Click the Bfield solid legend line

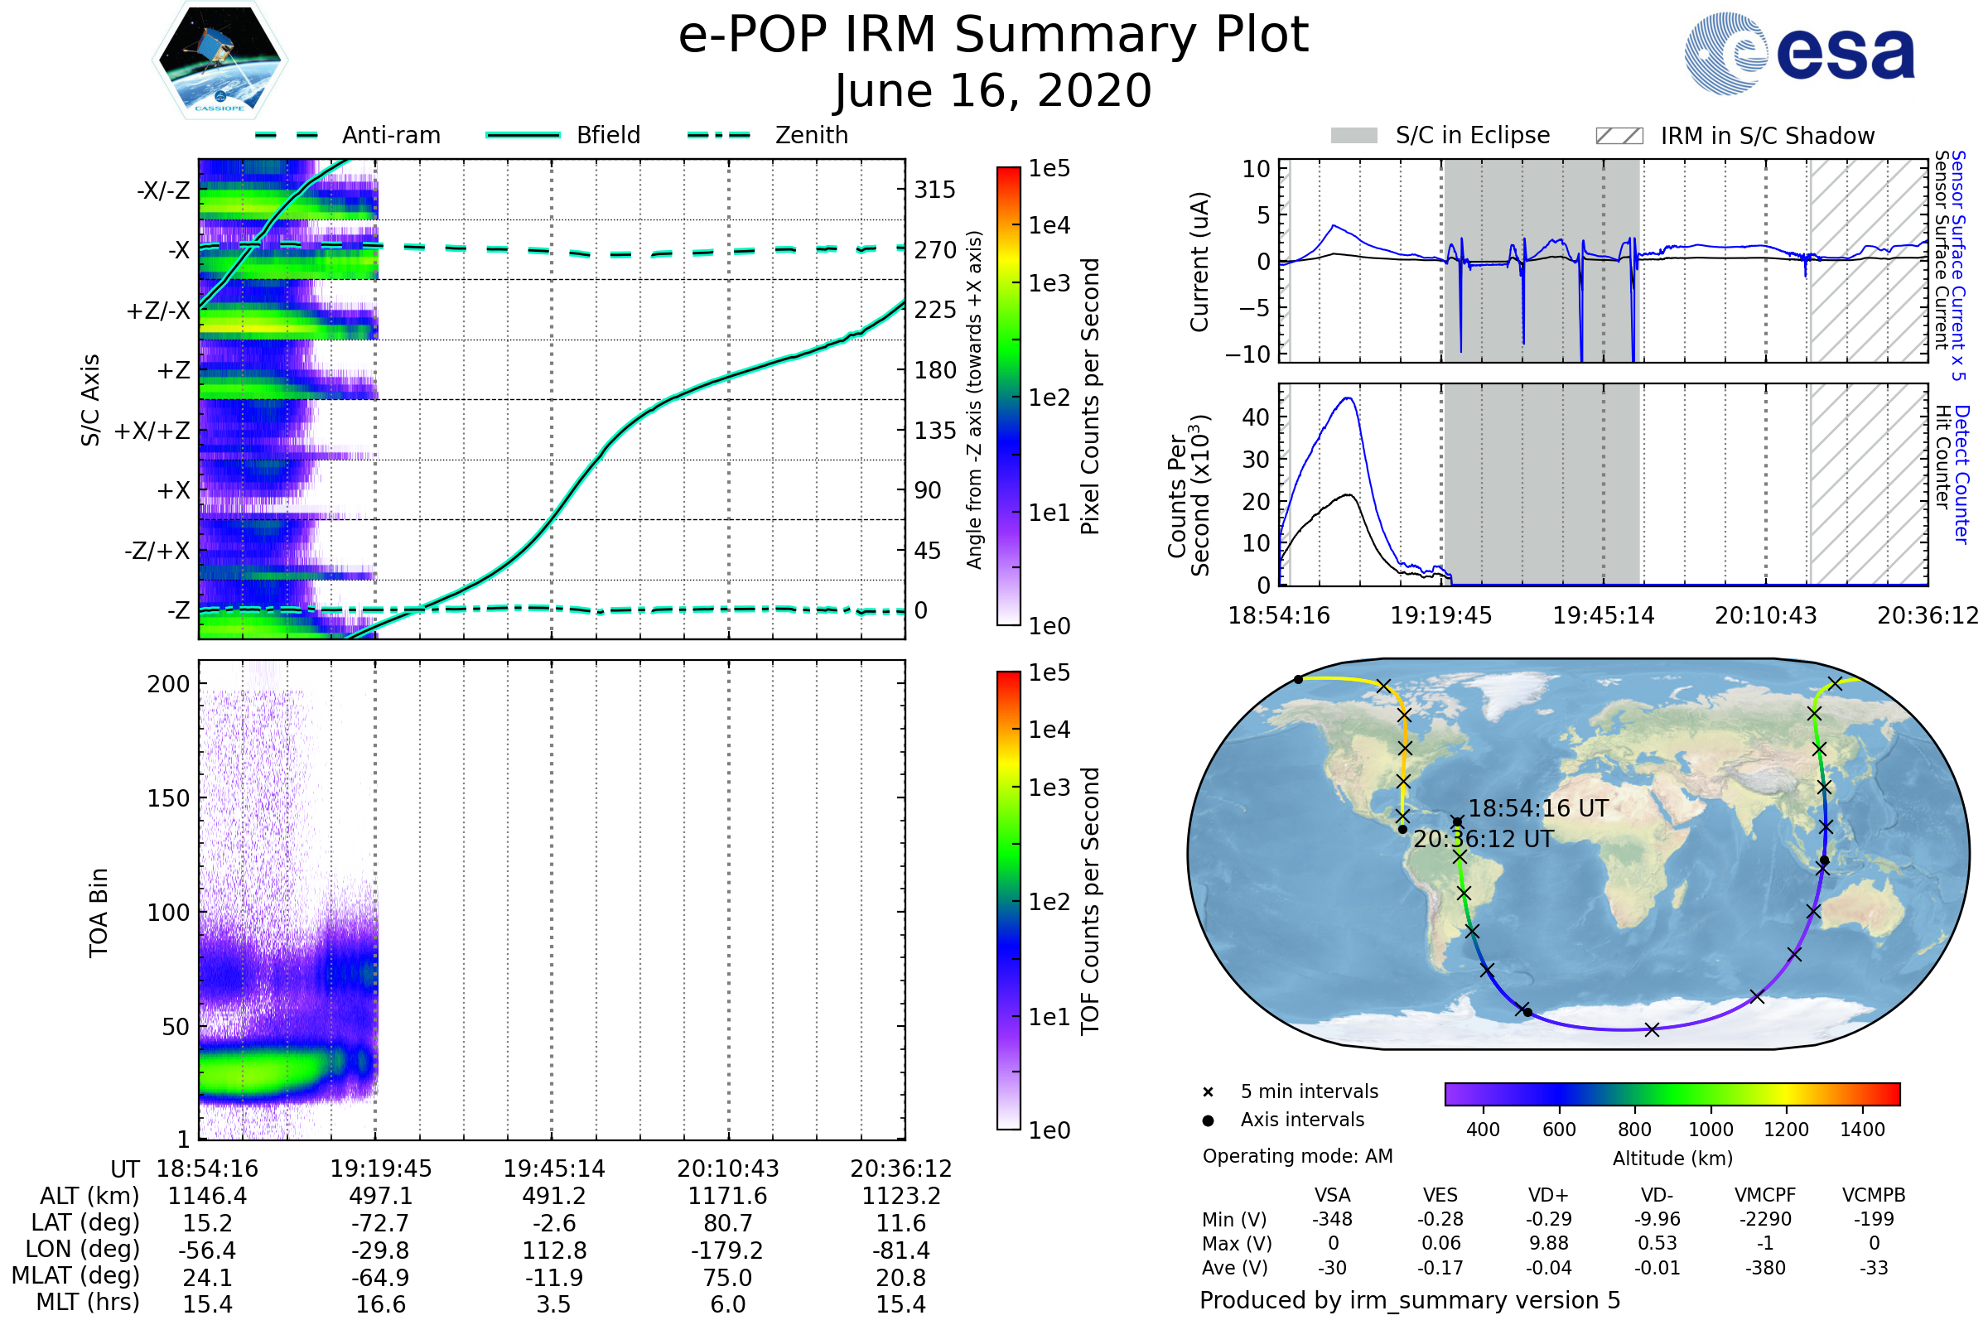523,135
